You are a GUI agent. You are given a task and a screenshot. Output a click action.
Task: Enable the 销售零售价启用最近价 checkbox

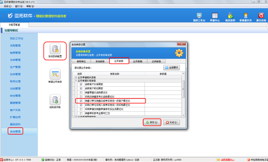click(x=81, y=92)
